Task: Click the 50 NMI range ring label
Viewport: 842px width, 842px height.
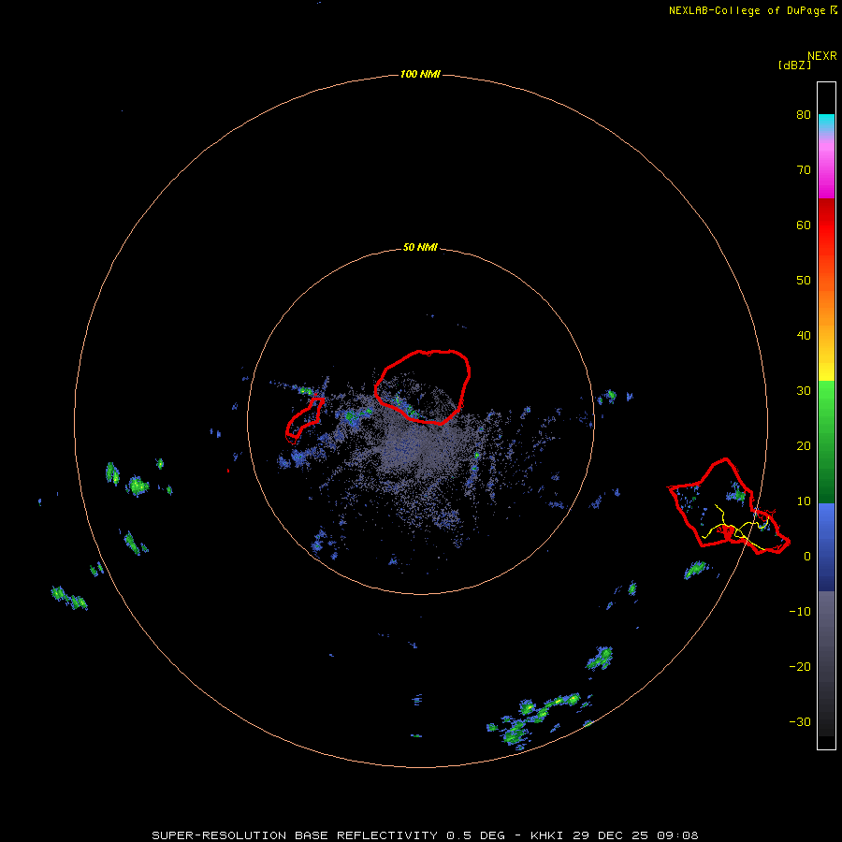Action: [x=420, y=248]
